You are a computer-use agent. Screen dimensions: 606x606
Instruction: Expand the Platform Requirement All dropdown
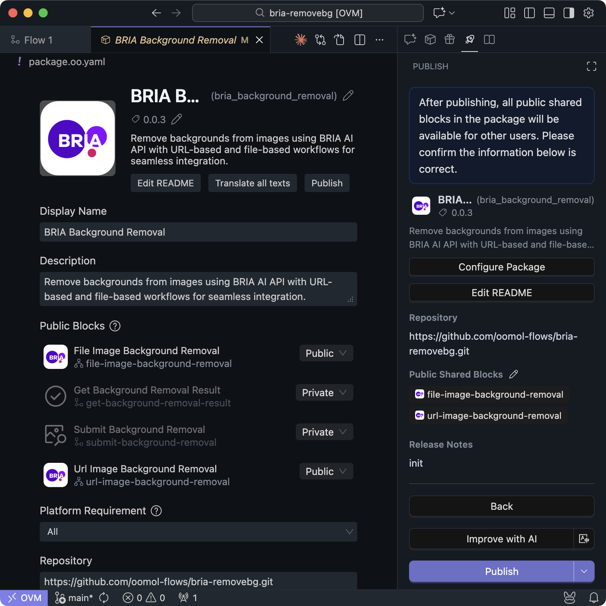(198, 532)
